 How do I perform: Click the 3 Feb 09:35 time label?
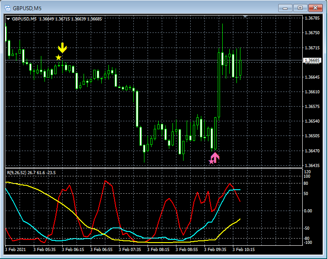pyautogui.click(x=215, y=249)
